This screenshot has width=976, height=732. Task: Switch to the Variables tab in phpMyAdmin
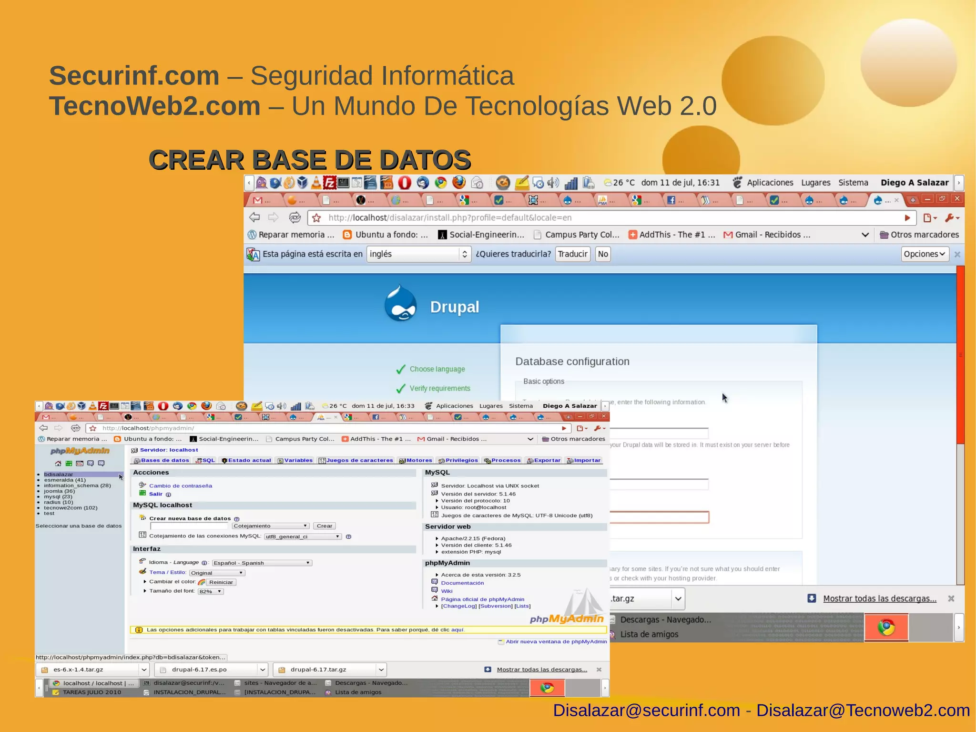(295, 461)
